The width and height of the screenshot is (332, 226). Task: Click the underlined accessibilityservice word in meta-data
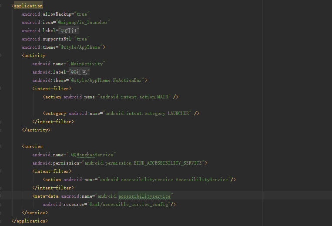click(144, 196)
